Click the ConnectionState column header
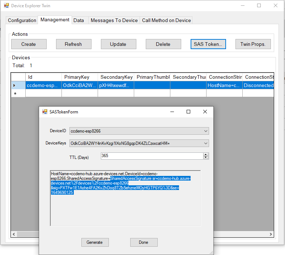The image size is (285, 255). click(258, 77)
